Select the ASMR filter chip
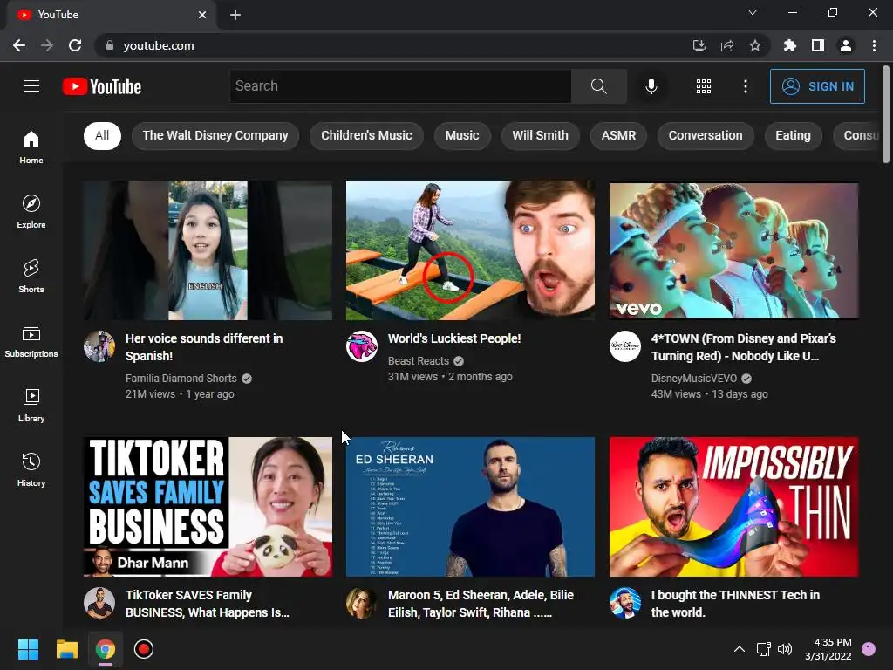Viewport: 893px width, 670px height. (618, 135)
